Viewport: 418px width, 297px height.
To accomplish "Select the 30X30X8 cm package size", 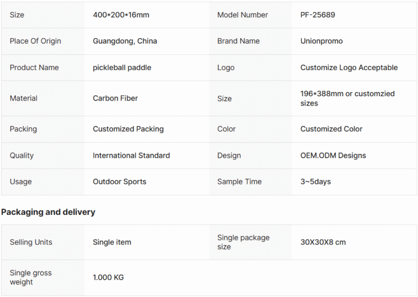I will click(x=323, y=242).
